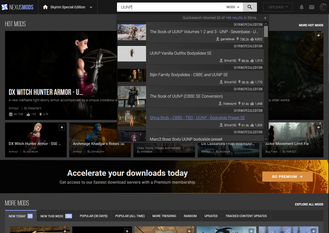
Task: Click thumbnail of Shiva Body preset result
Action: point(132,118)
